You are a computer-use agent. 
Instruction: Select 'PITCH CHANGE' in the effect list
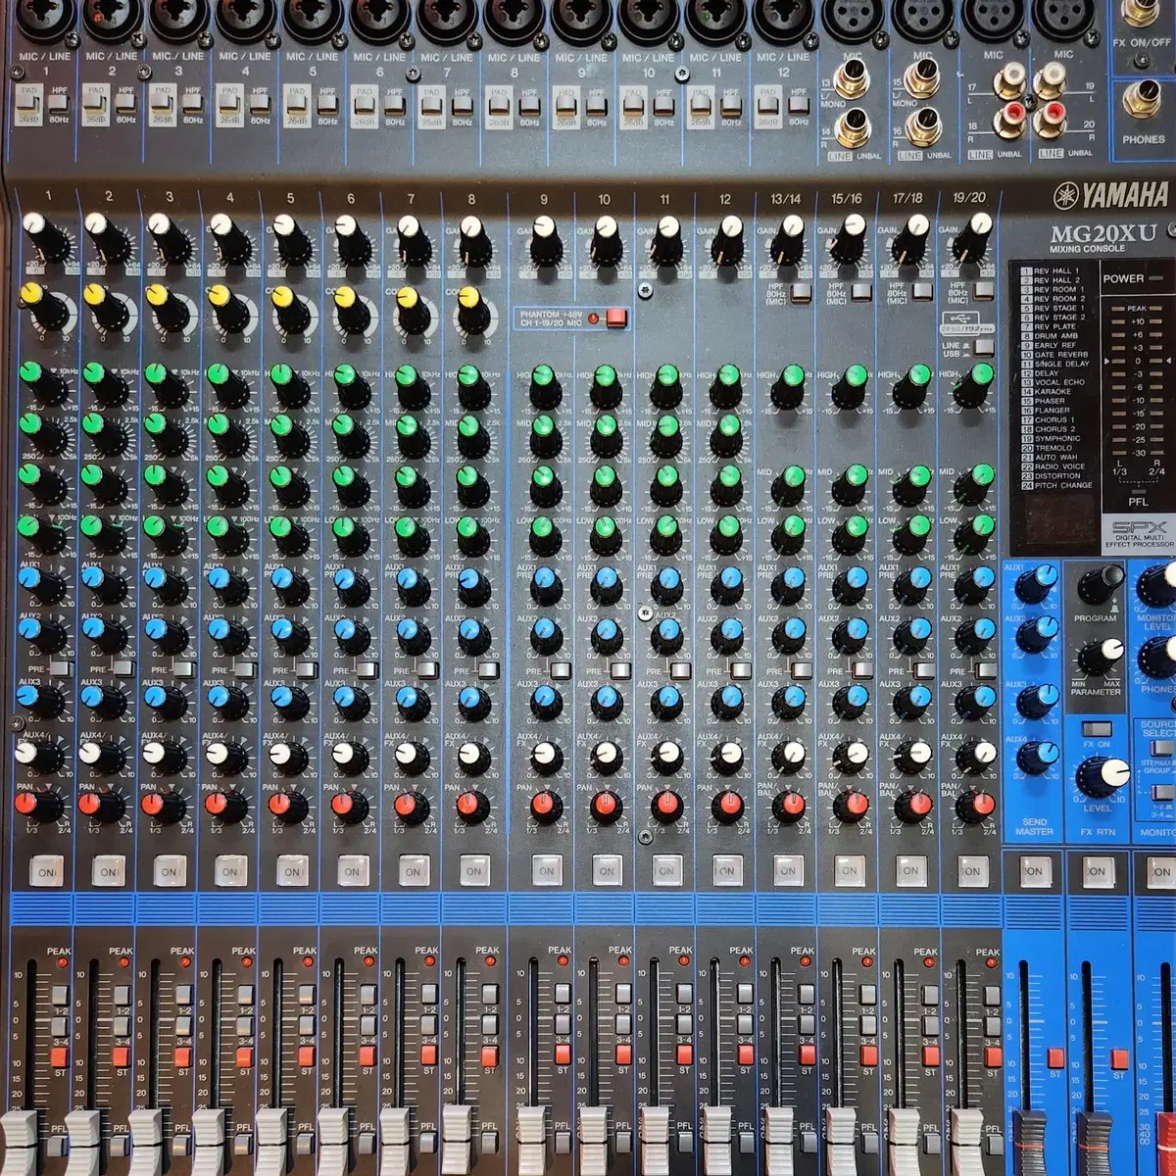click(1056, 485)
